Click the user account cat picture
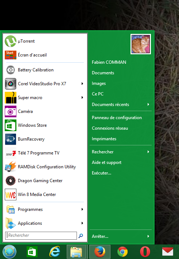 click(x=141, y=44)
